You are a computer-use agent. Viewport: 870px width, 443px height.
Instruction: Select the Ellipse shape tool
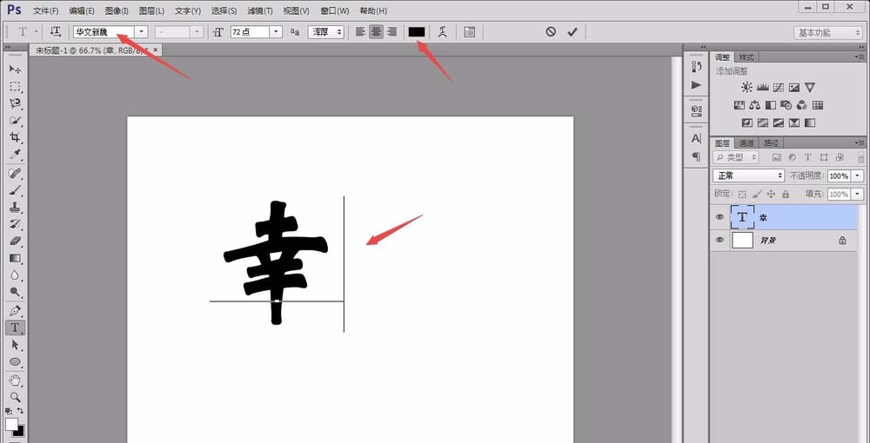coord(15,362)
